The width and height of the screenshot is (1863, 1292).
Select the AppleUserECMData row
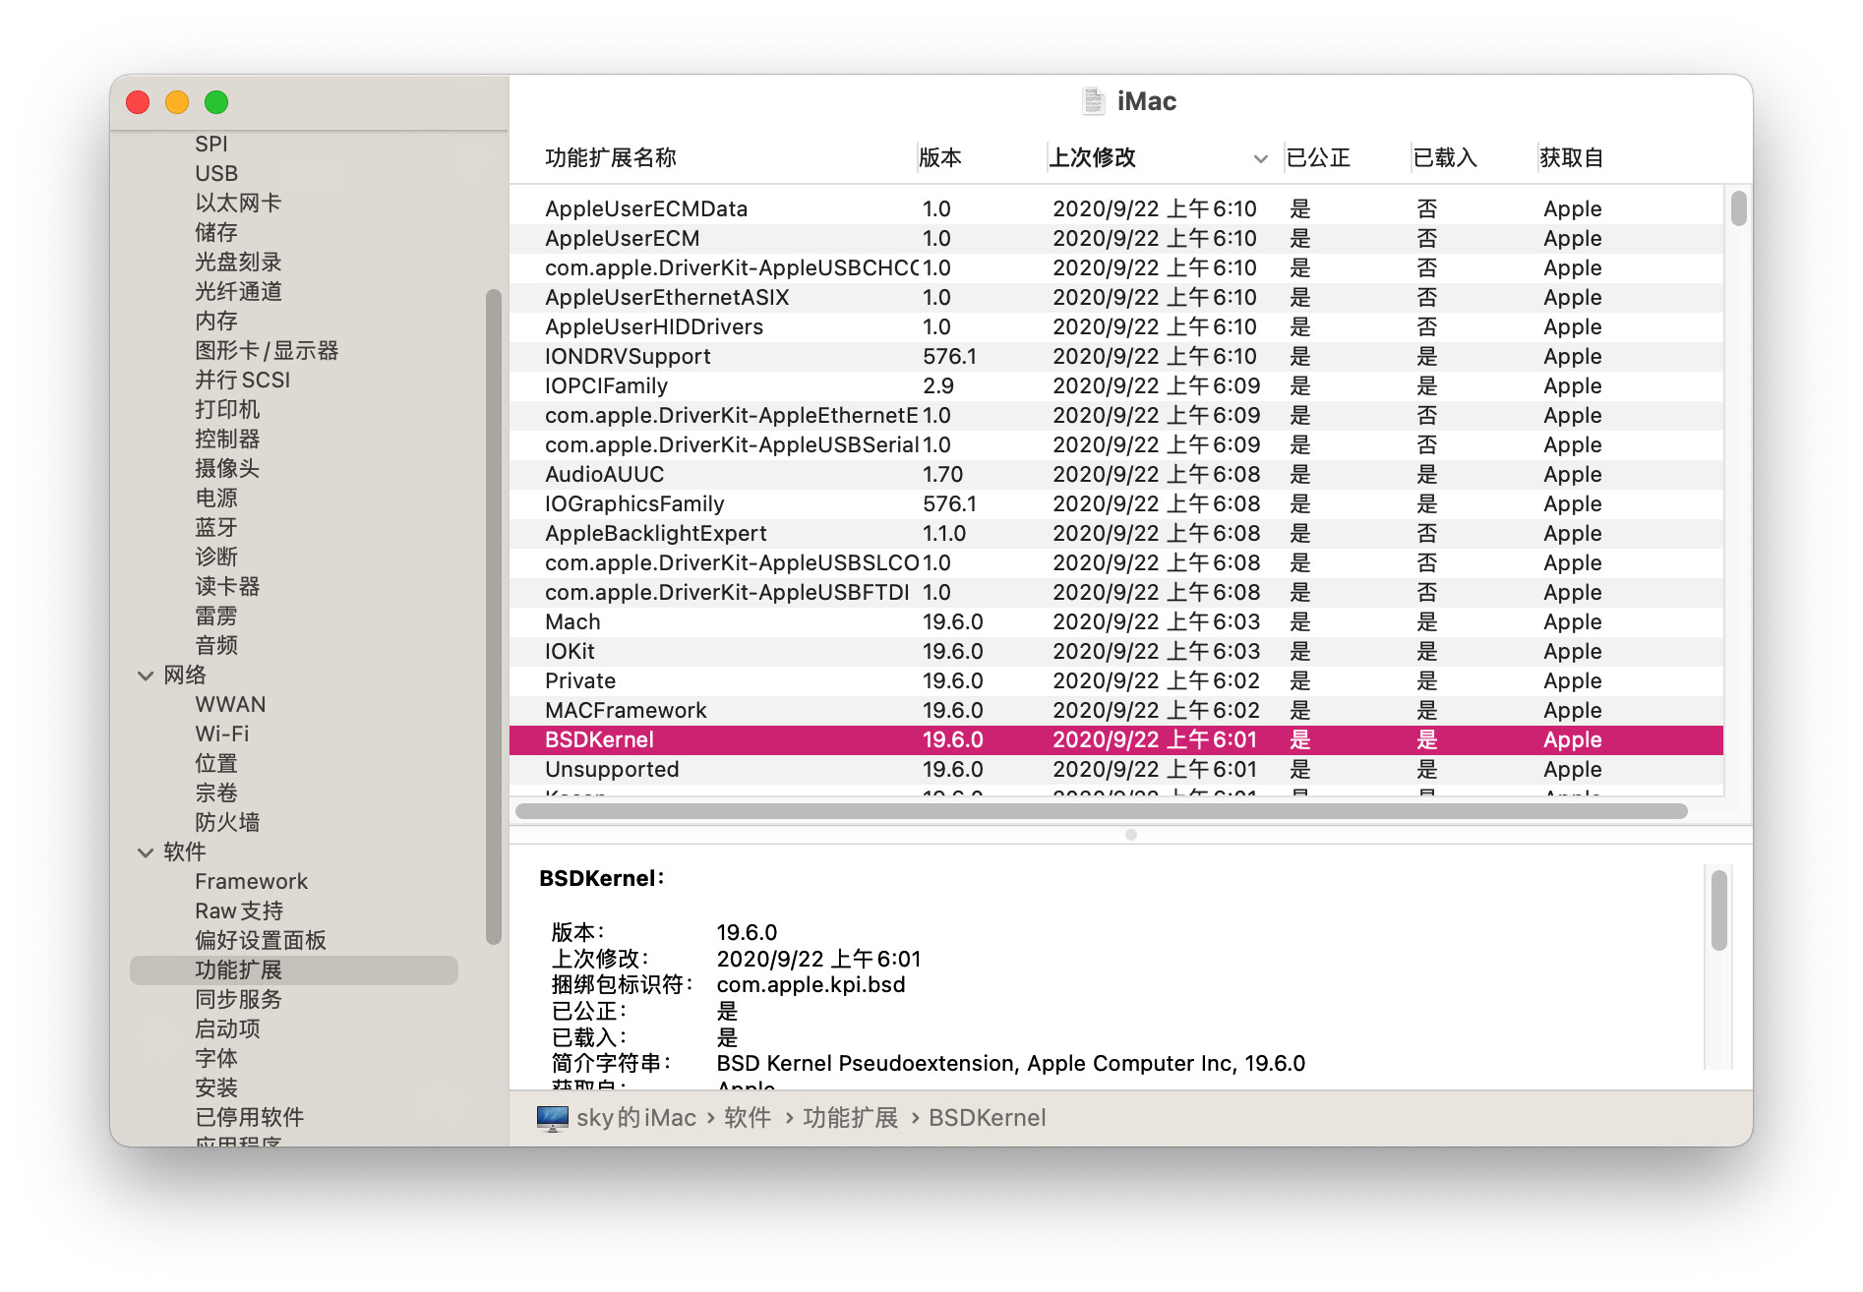[x=1115, y=209]
